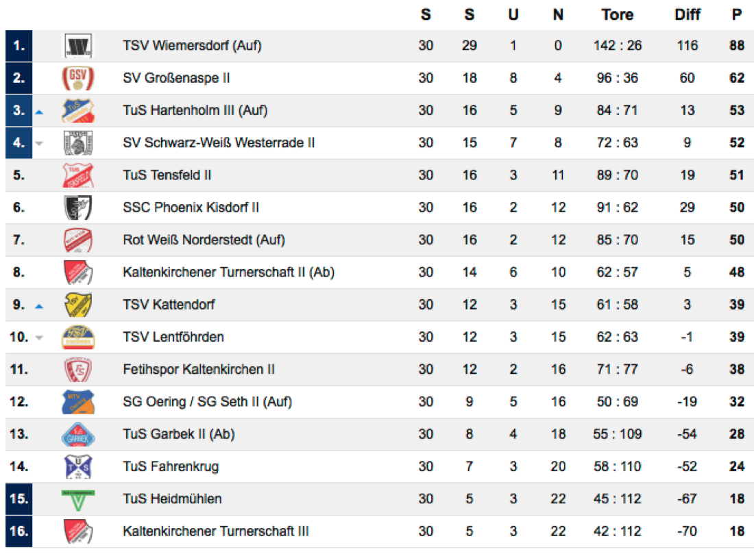Viewport: 754px width, 556px height.
Task: Click the P points column header
Action: [x=737, y=14]
